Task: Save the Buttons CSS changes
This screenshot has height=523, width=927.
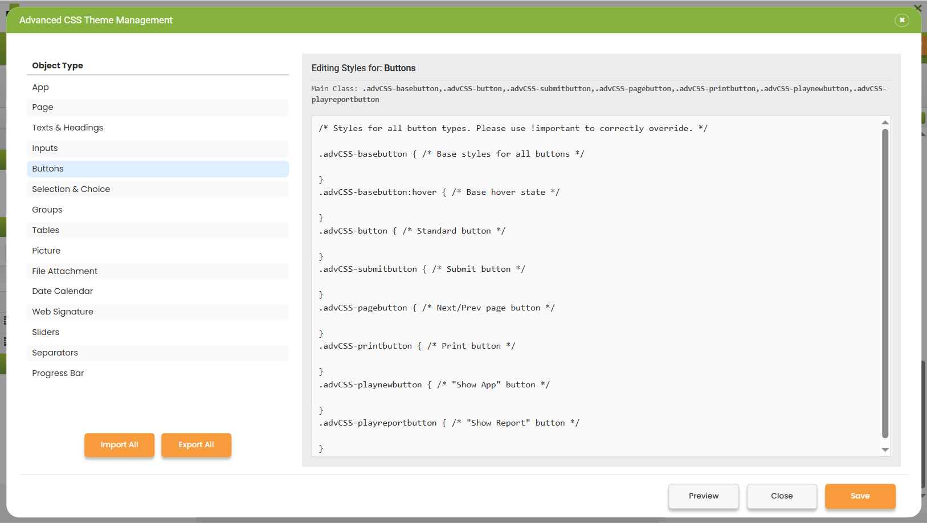Action: (860, 496)
